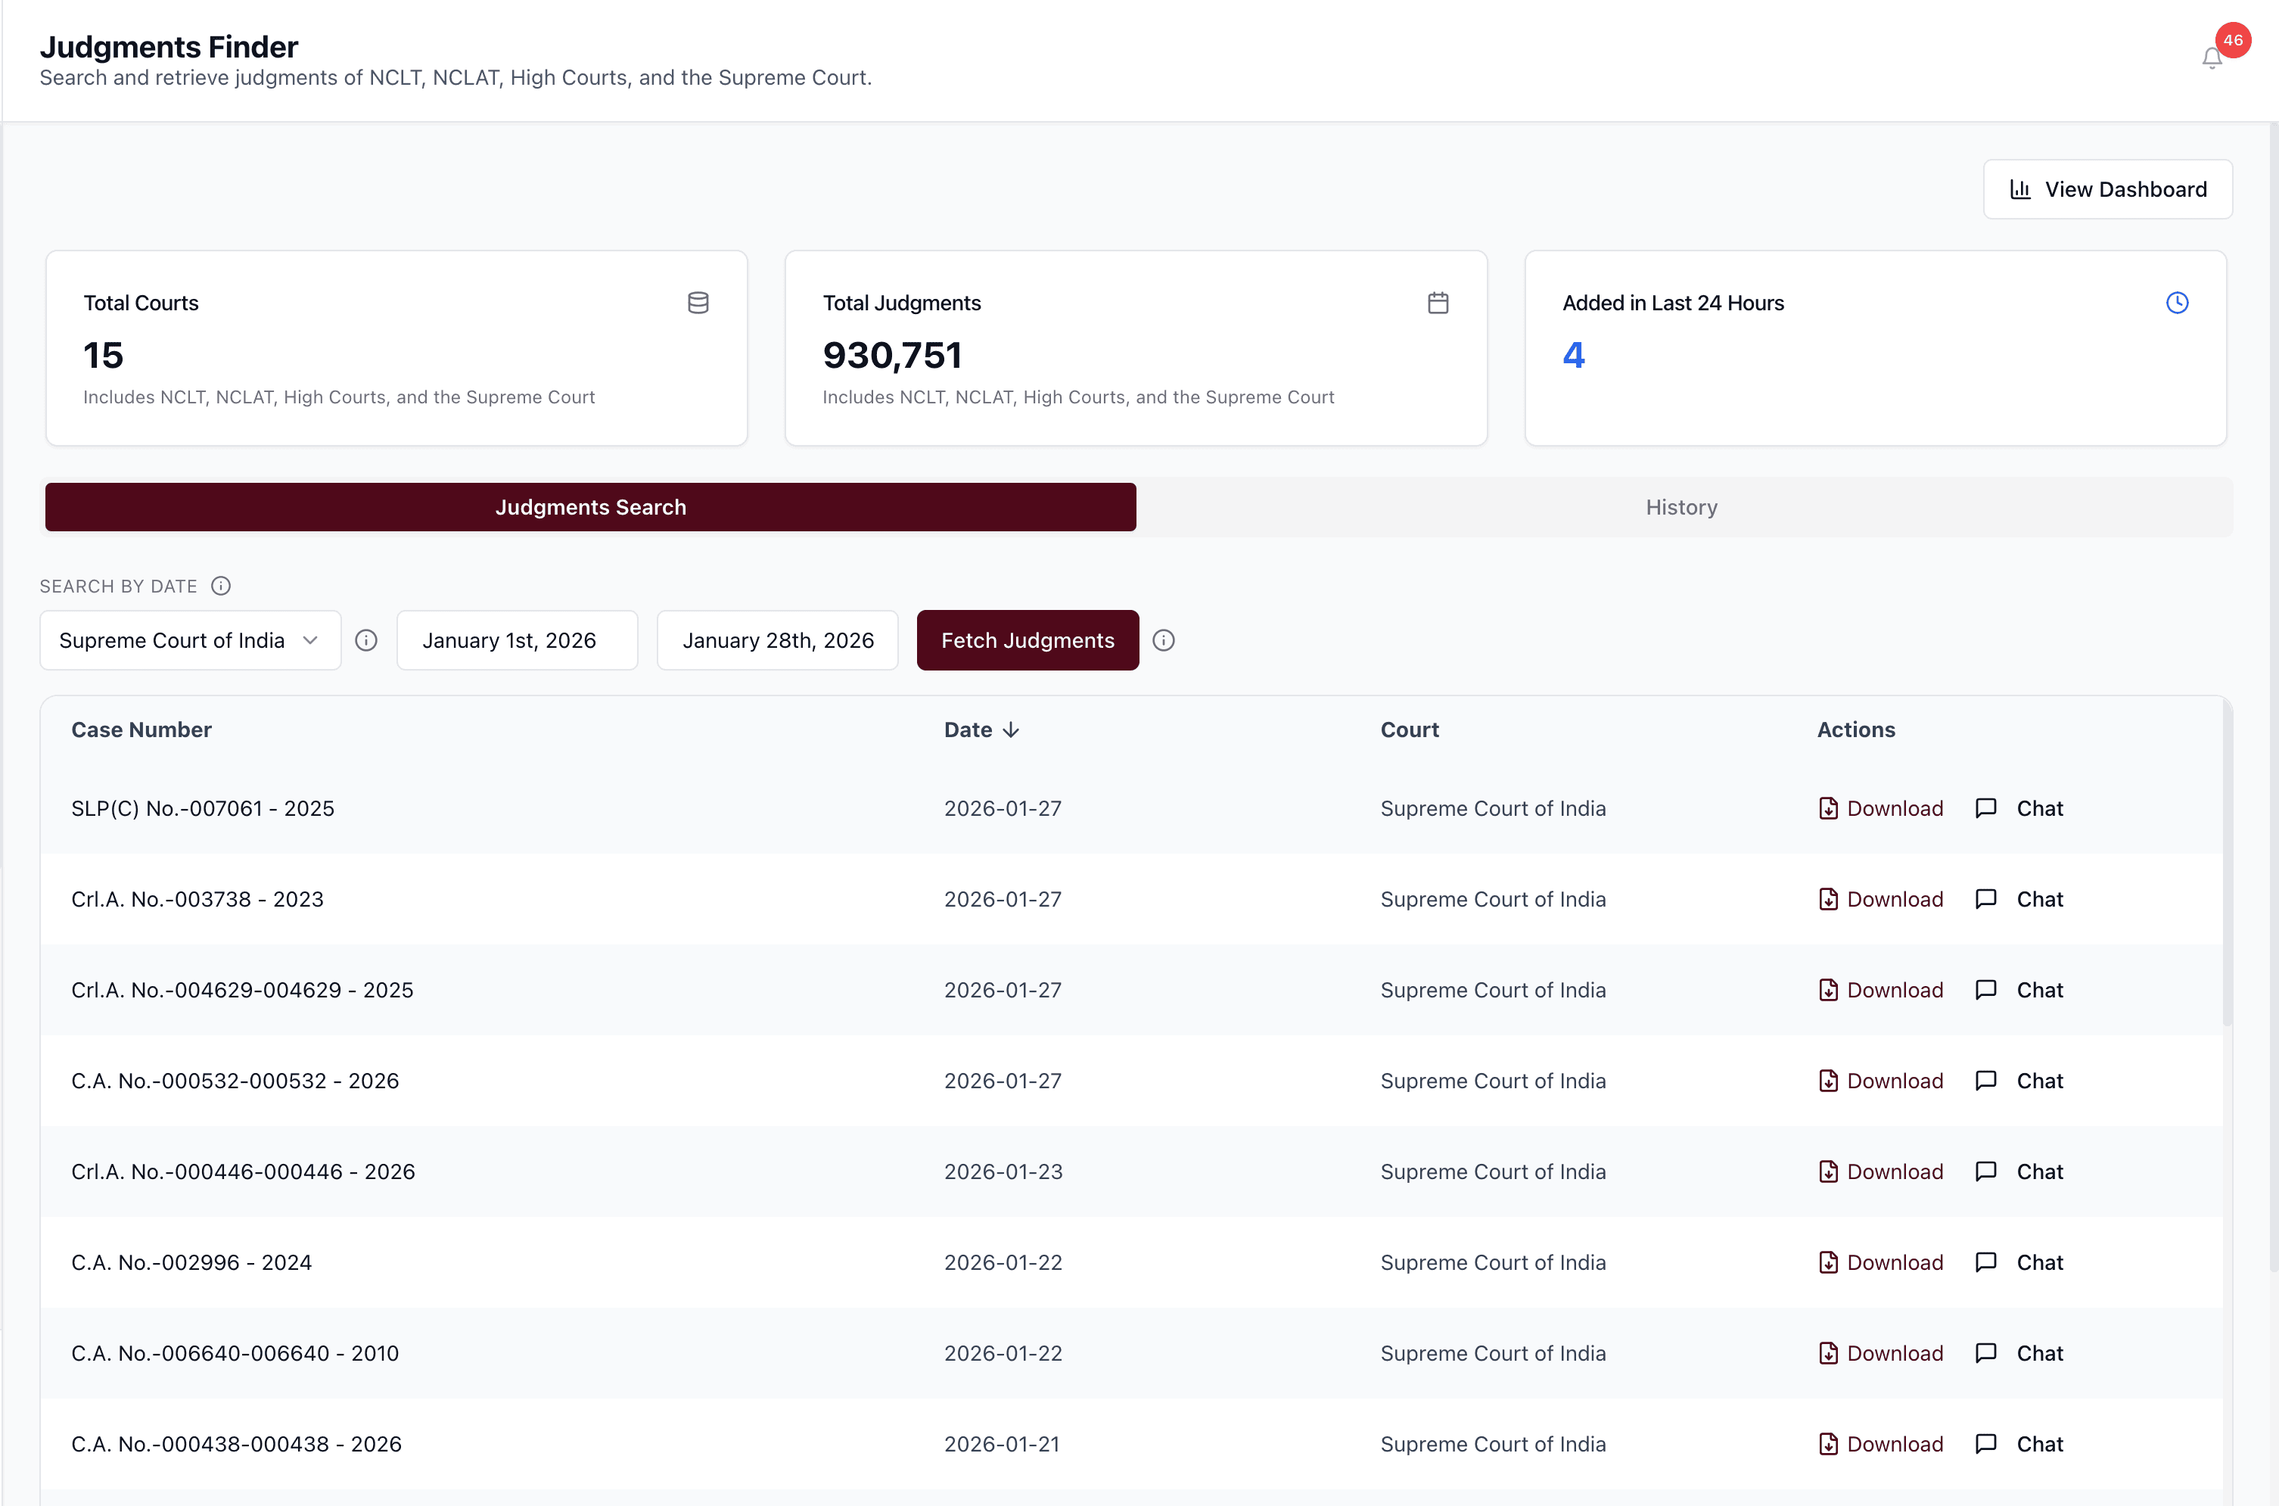Click info icon beside Fetch Judgments
Screen dimensions: 2279x1506
pos(1164,641)
